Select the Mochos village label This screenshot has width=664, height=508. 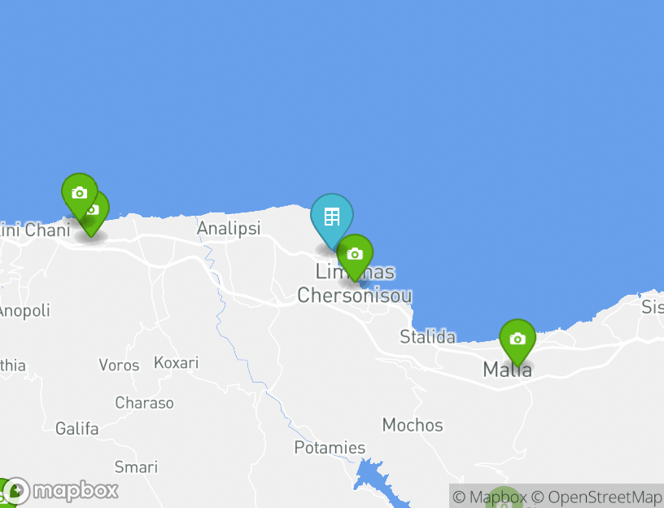click(413, 425)
